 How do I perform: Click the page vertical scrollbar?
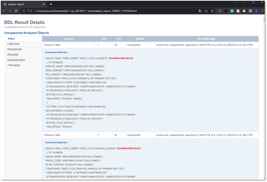pos(264,75)
